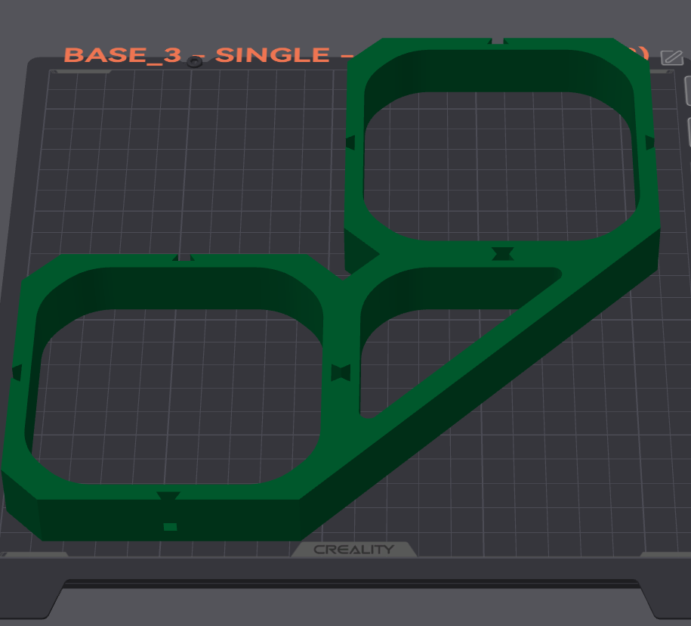Click the second plate toolbar icon at right edge

[x=688, y=132]
